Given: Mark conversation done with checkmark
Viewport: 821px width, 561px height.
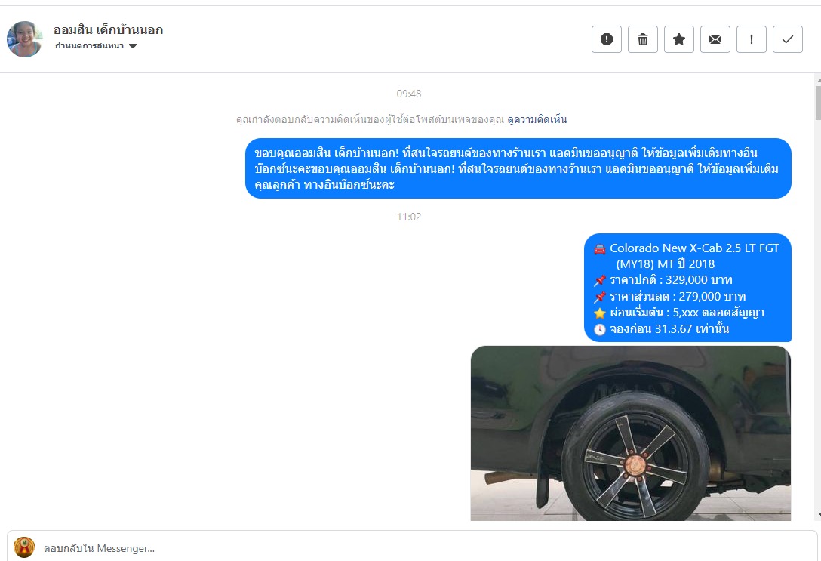Looking at the screenshot, I should [x=788, y=39].
